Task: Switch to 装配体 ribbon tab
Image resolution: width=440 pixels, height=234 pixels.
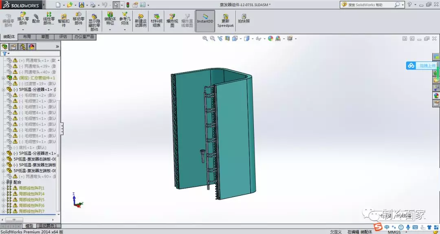Action: [9, 37]
